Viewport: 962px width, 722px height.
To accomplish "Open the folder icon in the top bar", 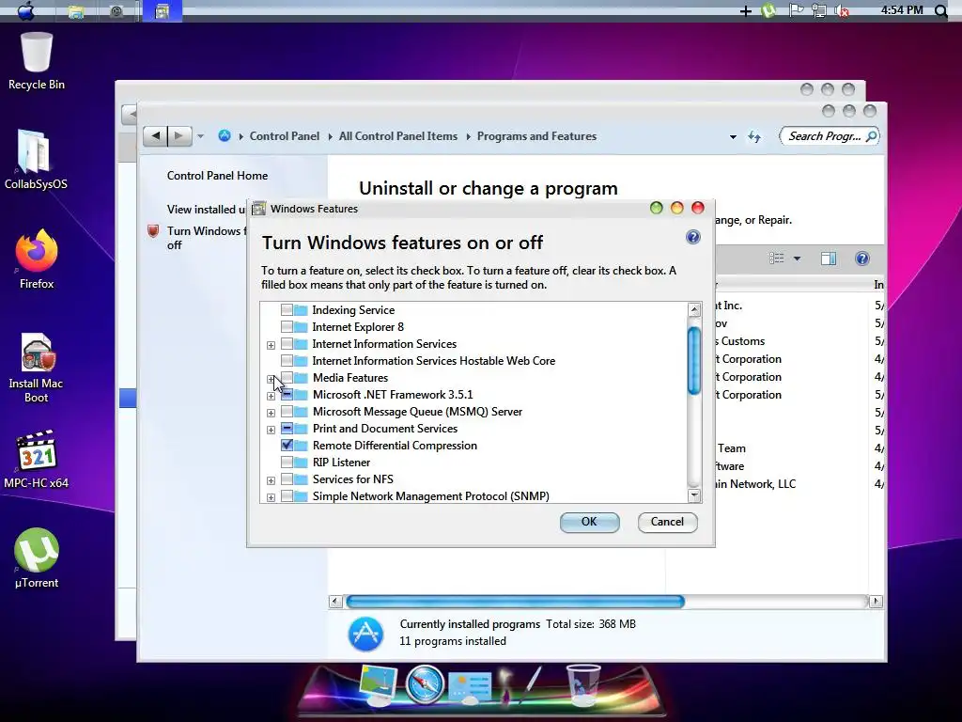I will [x=76, y=11].
